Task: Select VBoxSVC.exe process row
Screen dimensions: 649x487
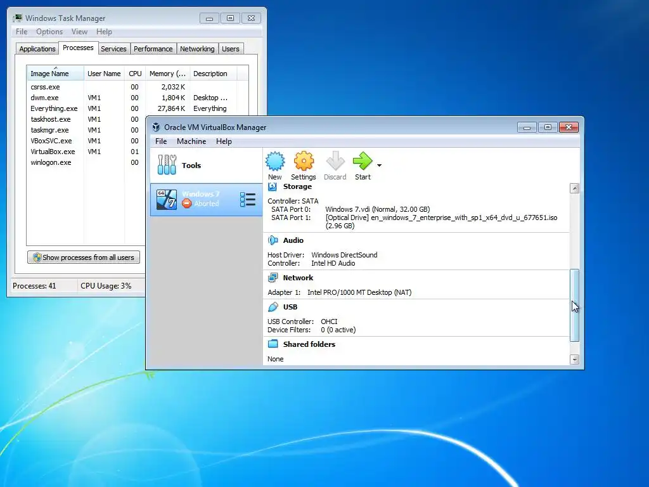Action: tap(86, 141)
